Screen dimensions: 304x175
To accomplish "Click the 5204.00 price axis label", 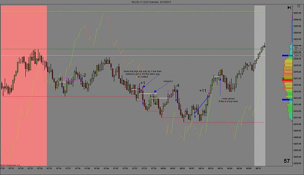I will click(297, 163).
